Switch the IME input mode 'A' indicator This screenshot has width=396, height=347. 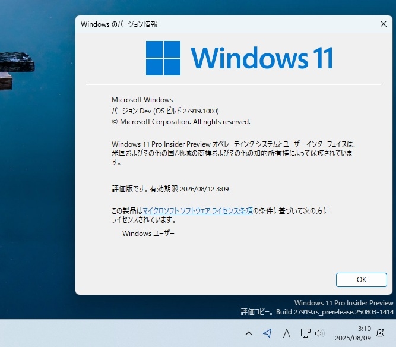(x=286, y=333)
